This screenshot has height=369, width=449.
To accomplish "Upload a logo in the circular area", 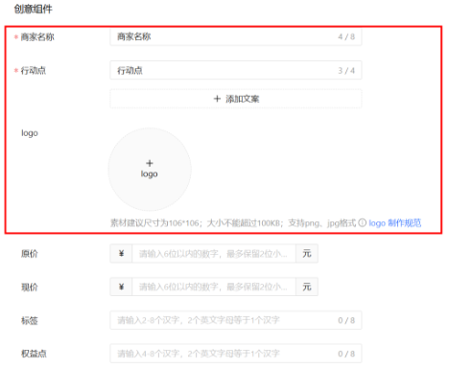I will pos(150,169).
